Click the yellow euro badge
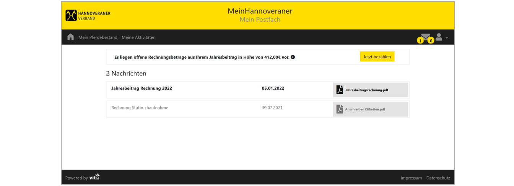This screenshot has height=186, width=514. pyautogui.click(x=431, y=40)
